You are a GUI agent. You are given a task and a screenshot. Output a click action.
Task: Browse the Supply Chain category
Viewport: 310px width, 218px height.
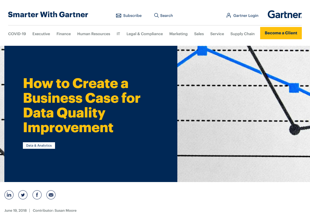[242, 34]
